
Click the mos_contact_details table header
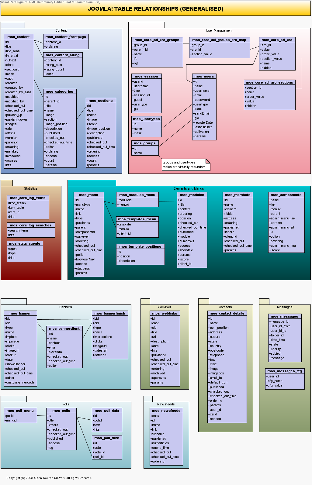point(227,313)
